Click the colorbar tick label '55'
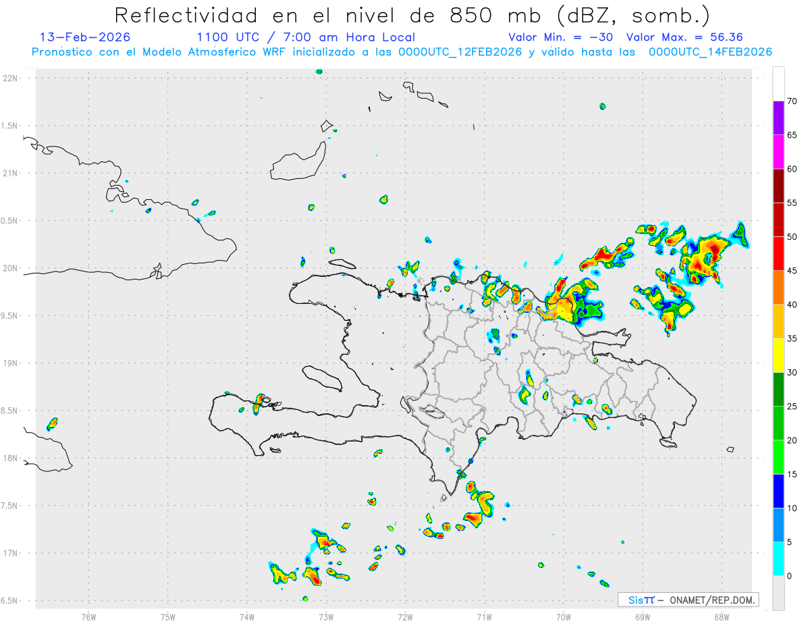This screenshot has width=810, height=626. coord(792,203)
